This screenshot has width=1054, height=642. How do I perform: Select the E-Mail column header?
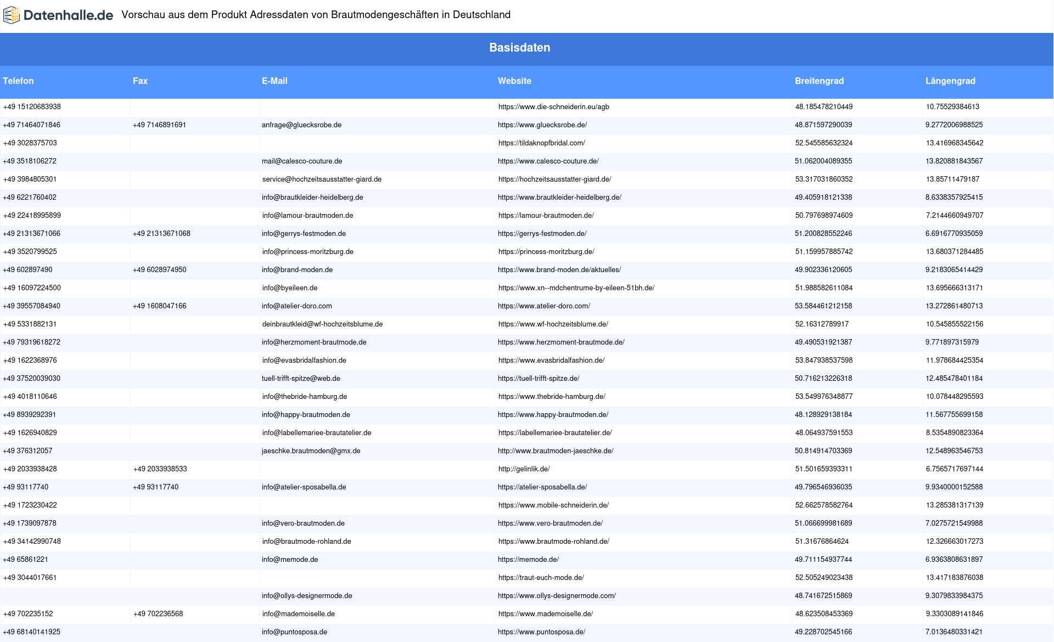click(274, 81)
